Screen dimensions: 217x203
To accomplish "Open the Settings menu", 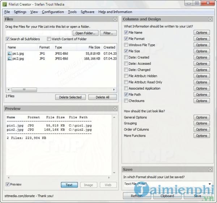I will tap(20, 12).
